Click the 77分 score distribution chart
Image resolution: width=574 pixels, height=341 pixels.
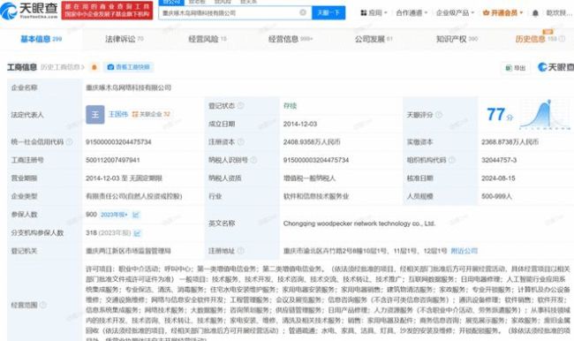pos(545,114)
